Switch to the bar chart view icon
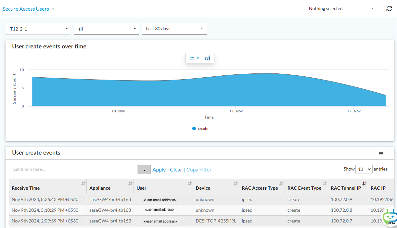The width and height of the screenshot is (397, 228). (x=207, y=58)
